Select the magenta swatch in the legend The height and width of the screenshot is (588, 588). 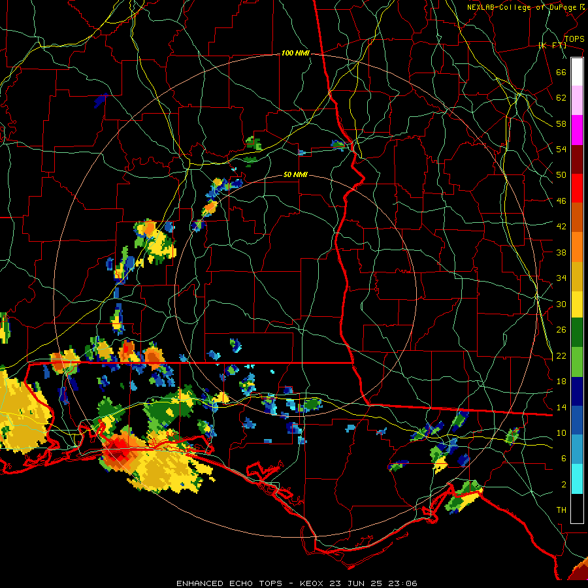tap(577, 130)
